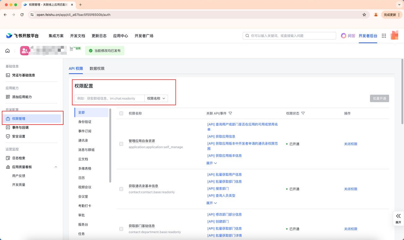This screenshot has height=240, width=404.
Task: Click the 问答 AI assistant icon
Action: tap(344, 36)
